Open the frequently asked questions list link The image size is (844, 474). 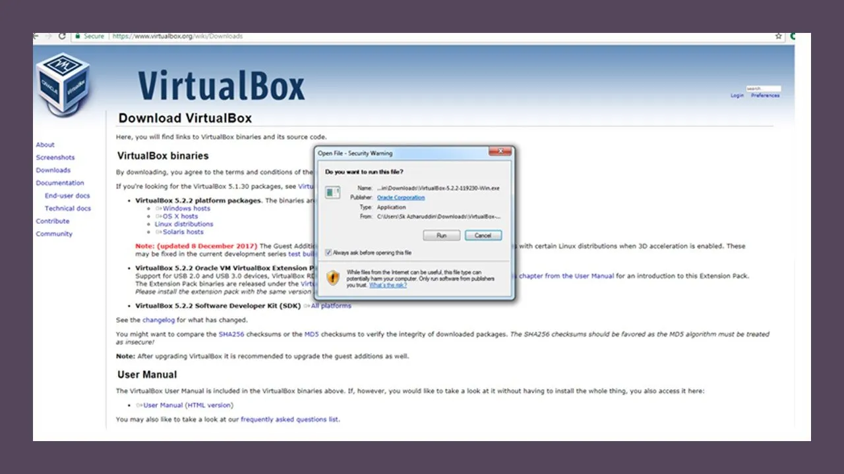point(290,419)
